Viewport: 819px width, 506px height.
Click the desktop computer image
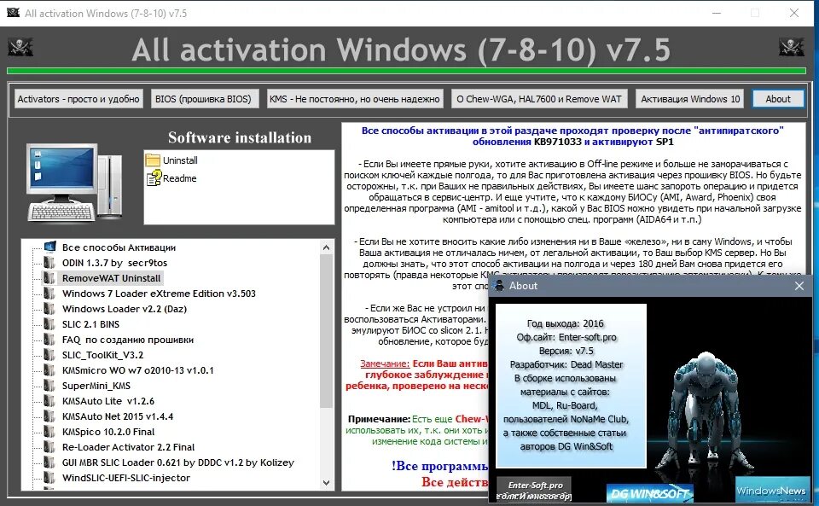[x=74, y=183]
